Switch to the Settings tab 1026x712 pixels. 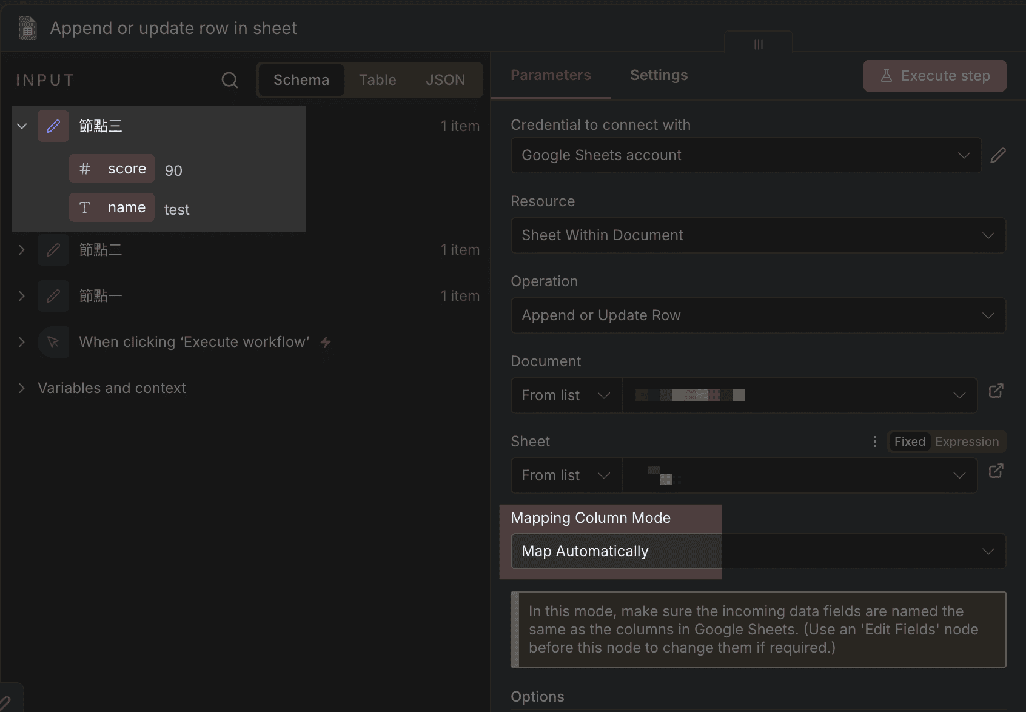pos(659,75)
